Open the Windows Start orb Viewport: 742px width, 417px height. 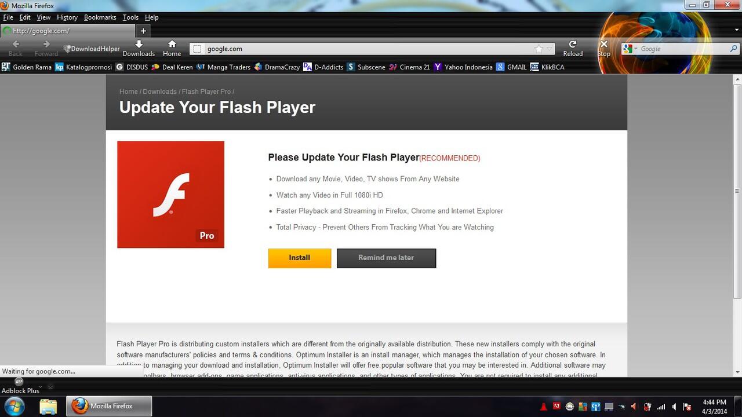coord(14,406)
